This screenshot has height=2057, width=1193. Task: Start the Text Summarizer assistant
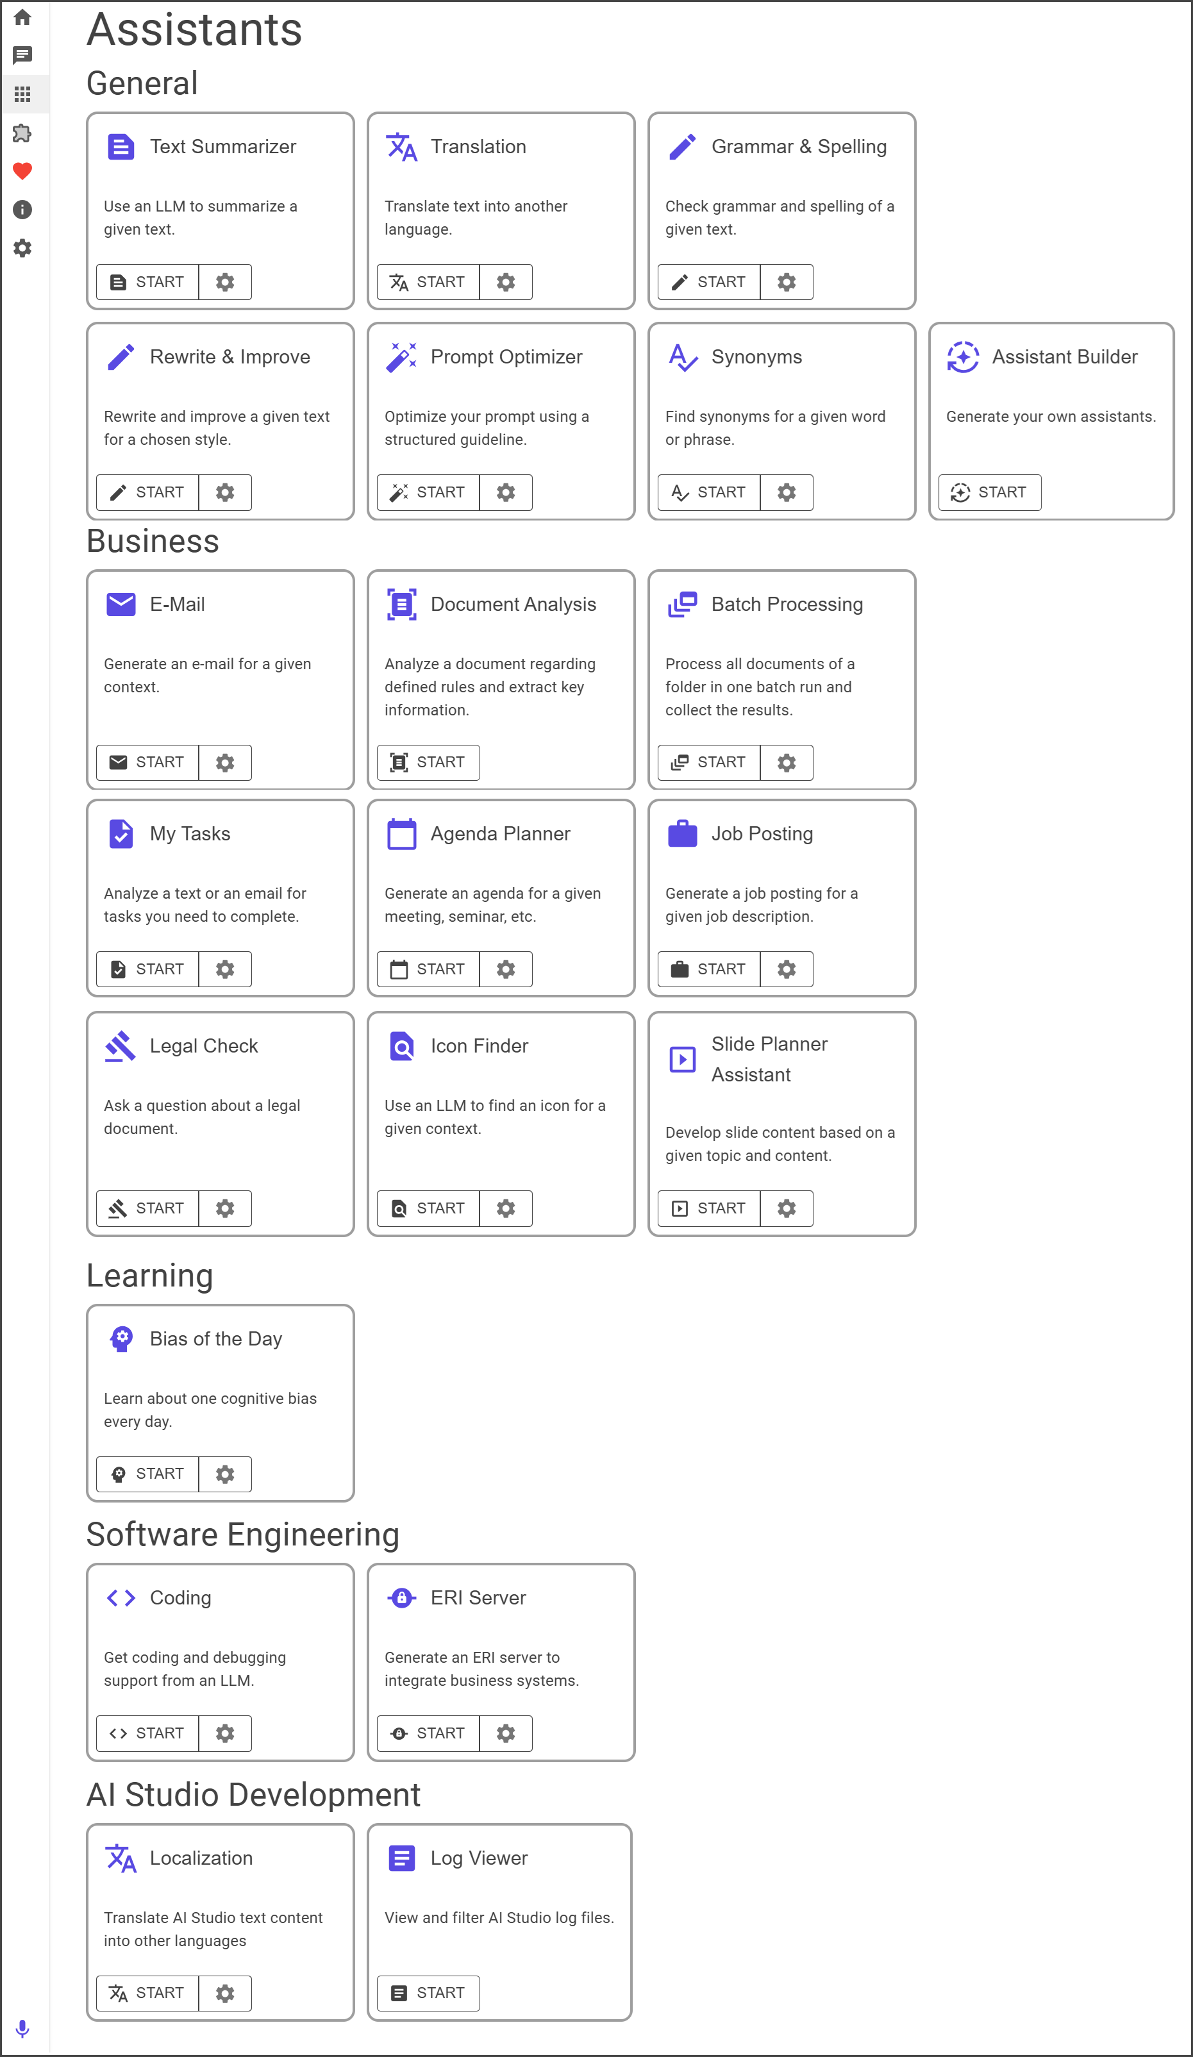[148, 283]
